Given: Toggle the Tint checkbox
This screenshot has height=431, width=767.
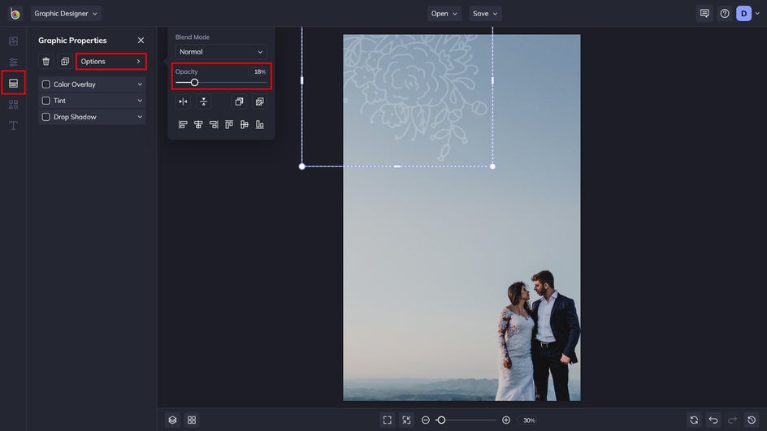Looking at the screenshot, I should 46,101.
